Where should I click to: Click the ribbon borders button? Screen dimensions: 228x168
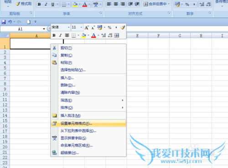pos(64,5)
